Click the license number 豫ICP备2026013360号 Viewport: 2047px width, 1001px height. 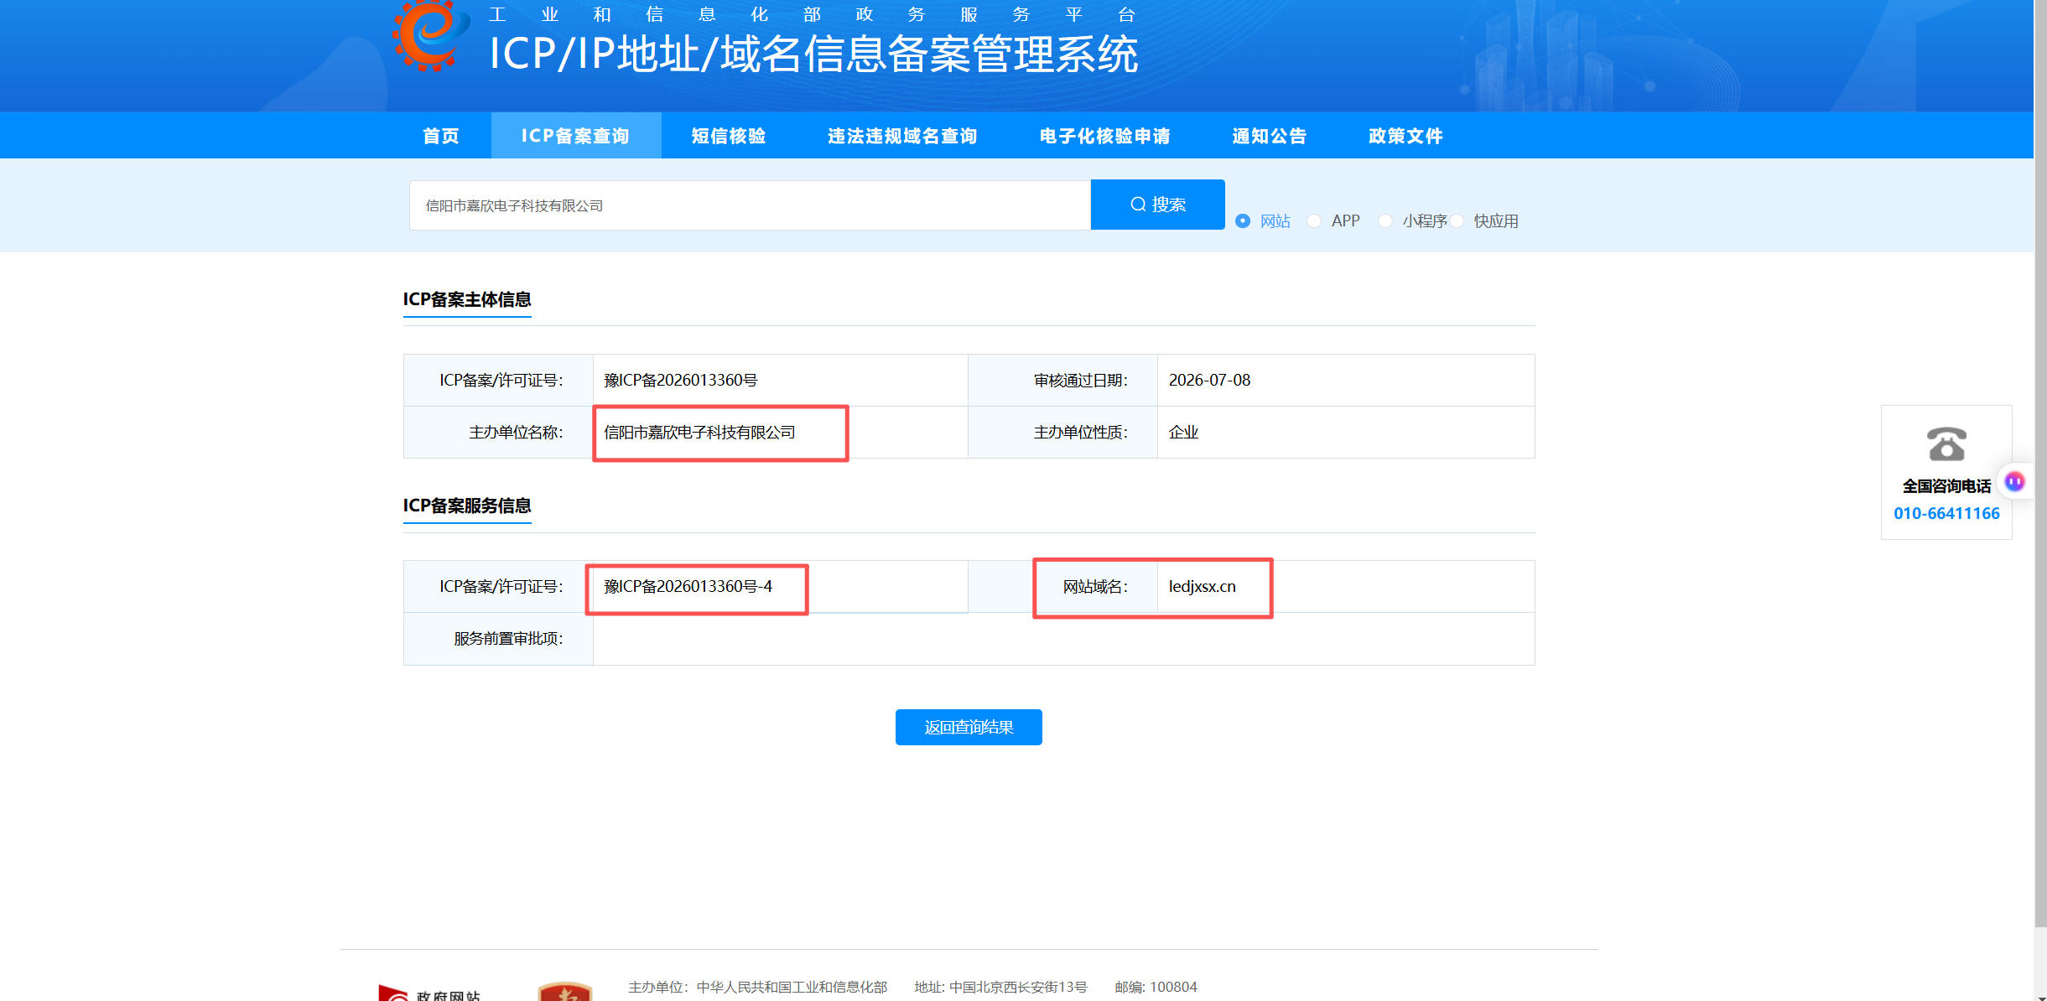point(680,380)
